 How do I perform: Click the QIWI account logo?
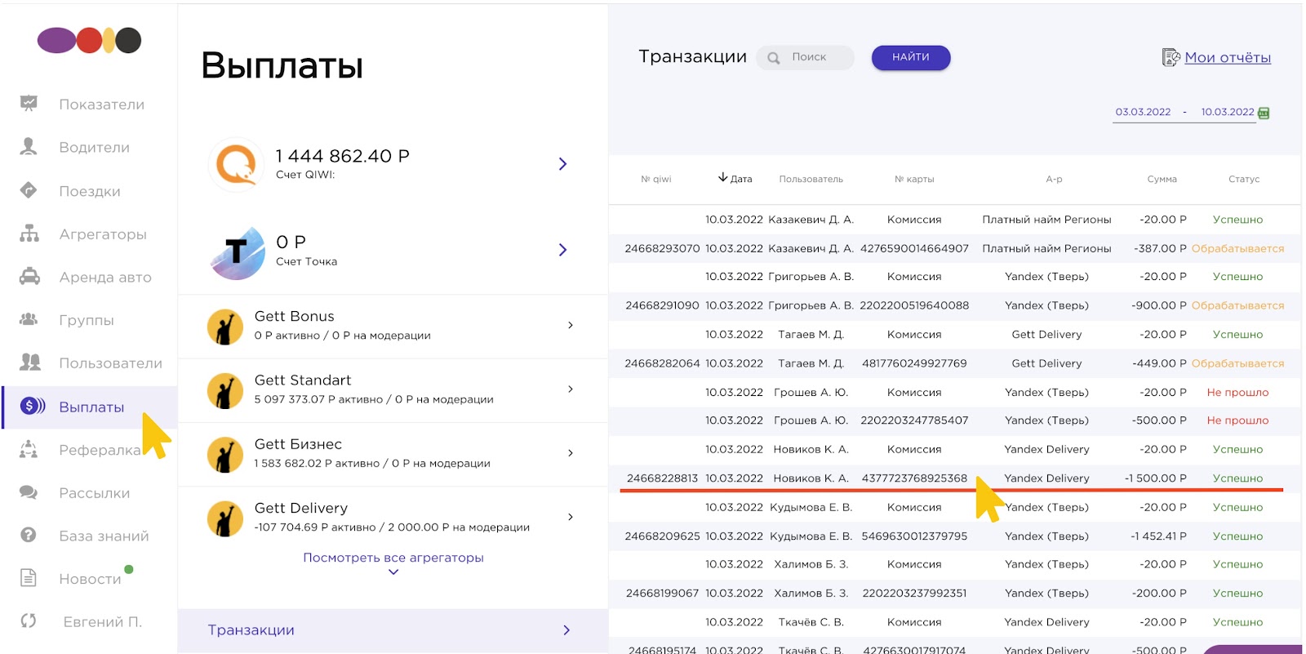pos(237,164)
